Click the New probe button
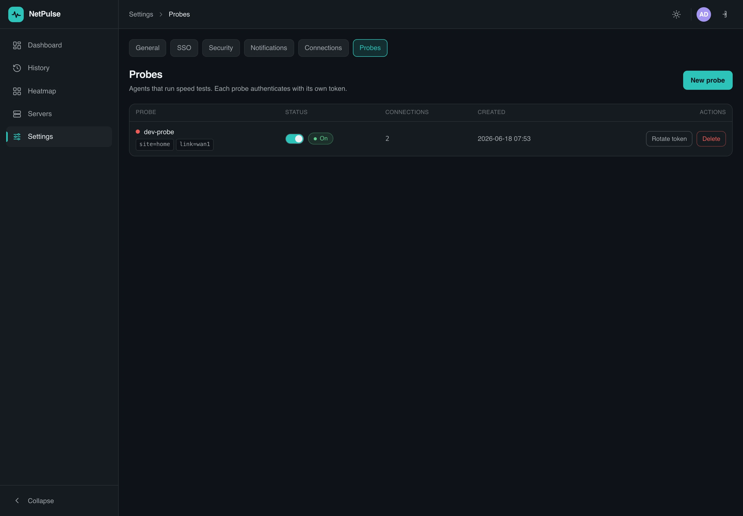Image resolution: width=743 pixels, height=516 pixels. coord(707,80)
